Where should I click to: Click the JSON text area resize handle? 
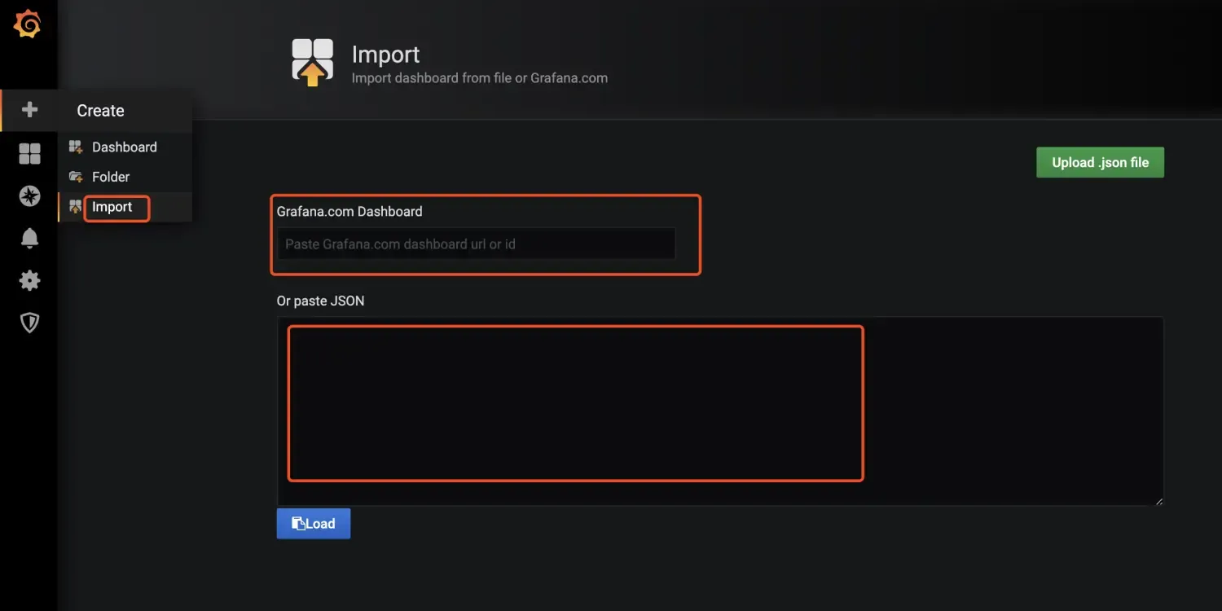tap(1158, 501)
